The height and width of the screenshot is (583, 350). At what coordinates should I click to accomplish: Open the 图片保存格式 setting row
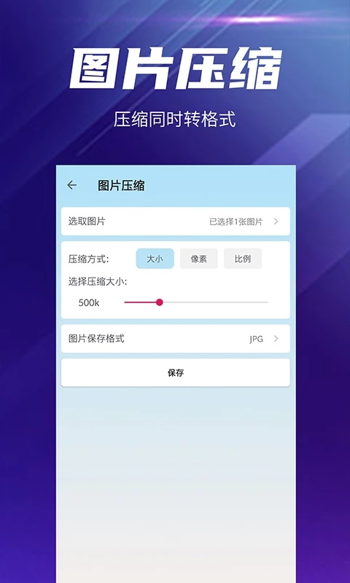point(176,339)
